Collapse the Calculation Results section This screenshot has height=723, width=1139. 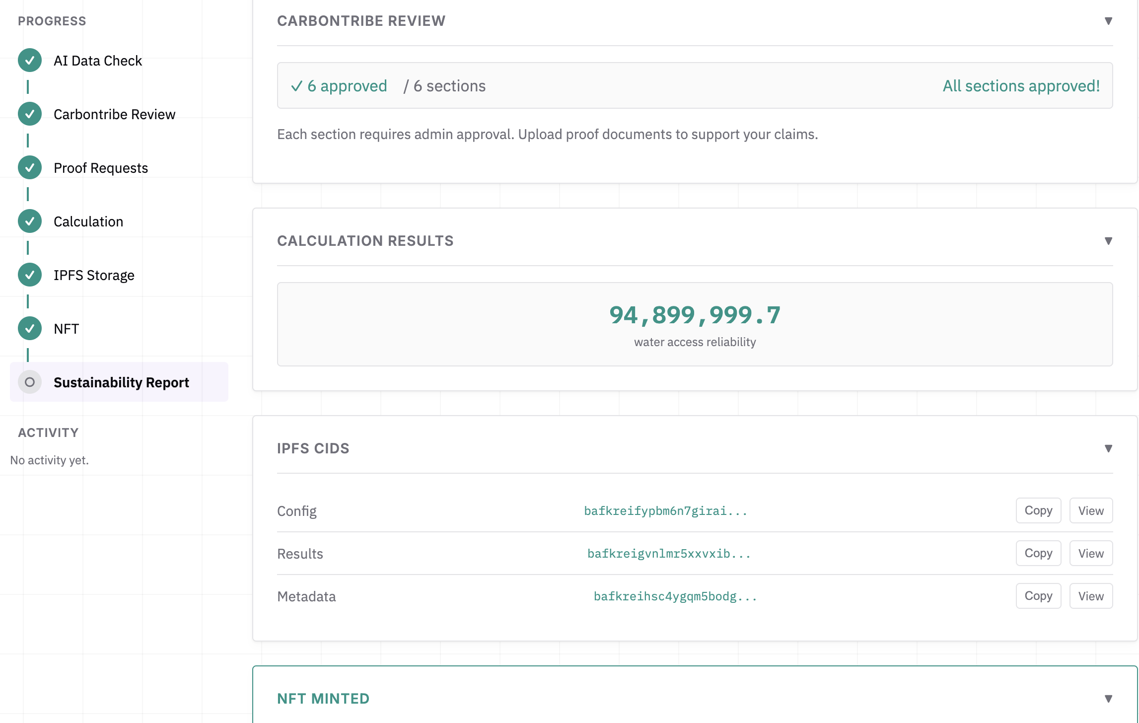click(1108, 241)
